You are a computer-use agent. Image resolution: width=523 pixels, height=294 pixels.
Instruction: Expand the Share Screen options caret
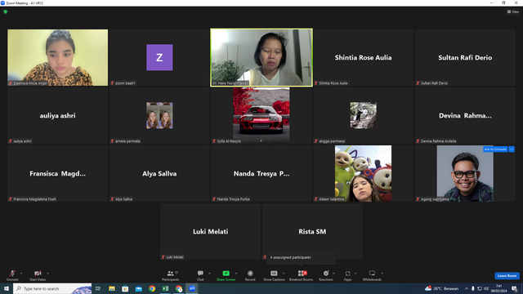tap(236, 274)
